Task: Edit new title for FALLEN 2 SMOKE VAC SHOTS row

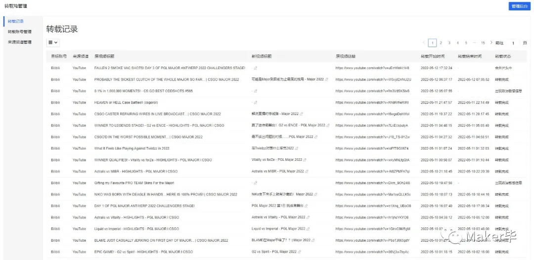Action: [256, 68]
